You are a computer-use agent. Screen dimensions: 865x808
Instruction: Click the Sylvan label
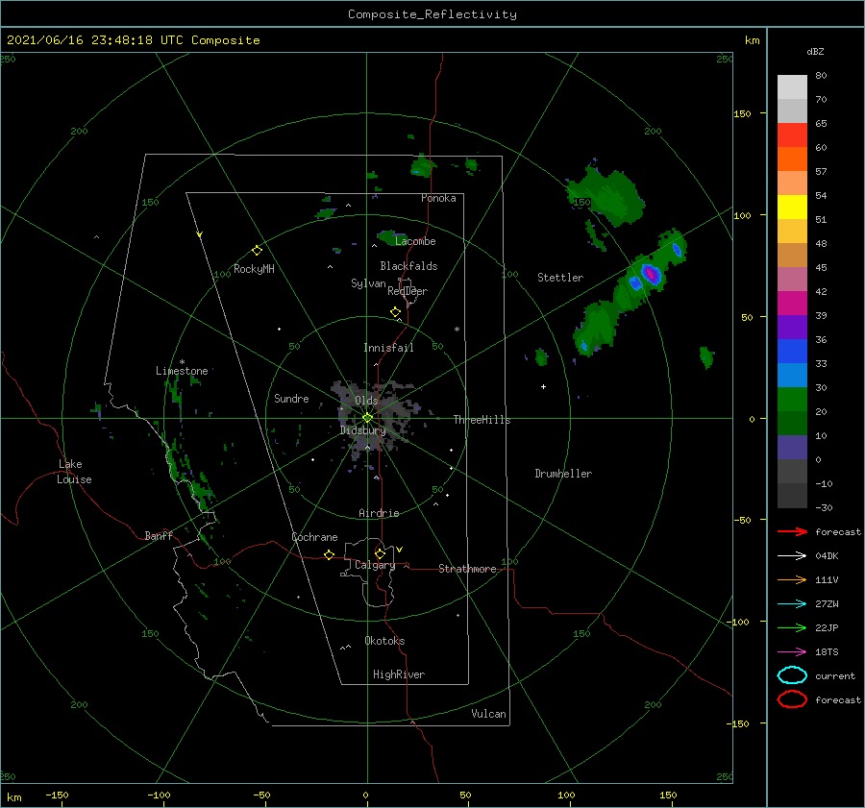click(x=368, y=283)
